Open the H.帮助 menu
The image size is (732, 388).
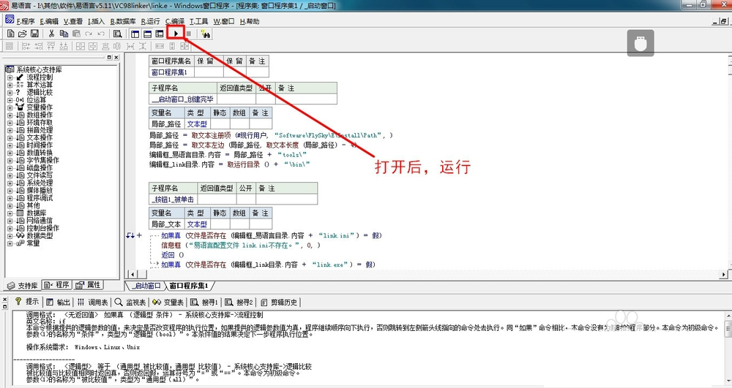click(250, 21)
